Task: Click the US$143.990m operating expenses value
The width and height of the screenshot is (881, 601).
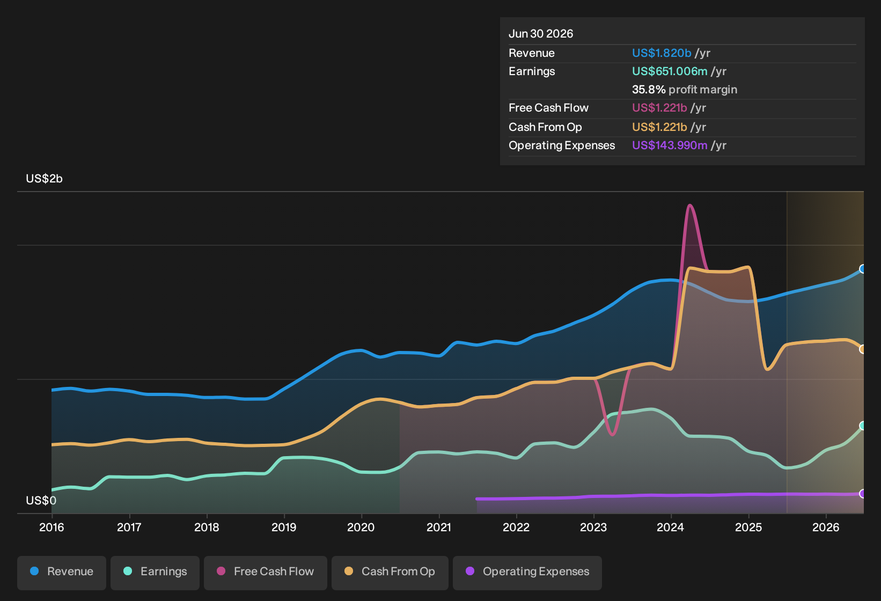Action: click(670, 145)
